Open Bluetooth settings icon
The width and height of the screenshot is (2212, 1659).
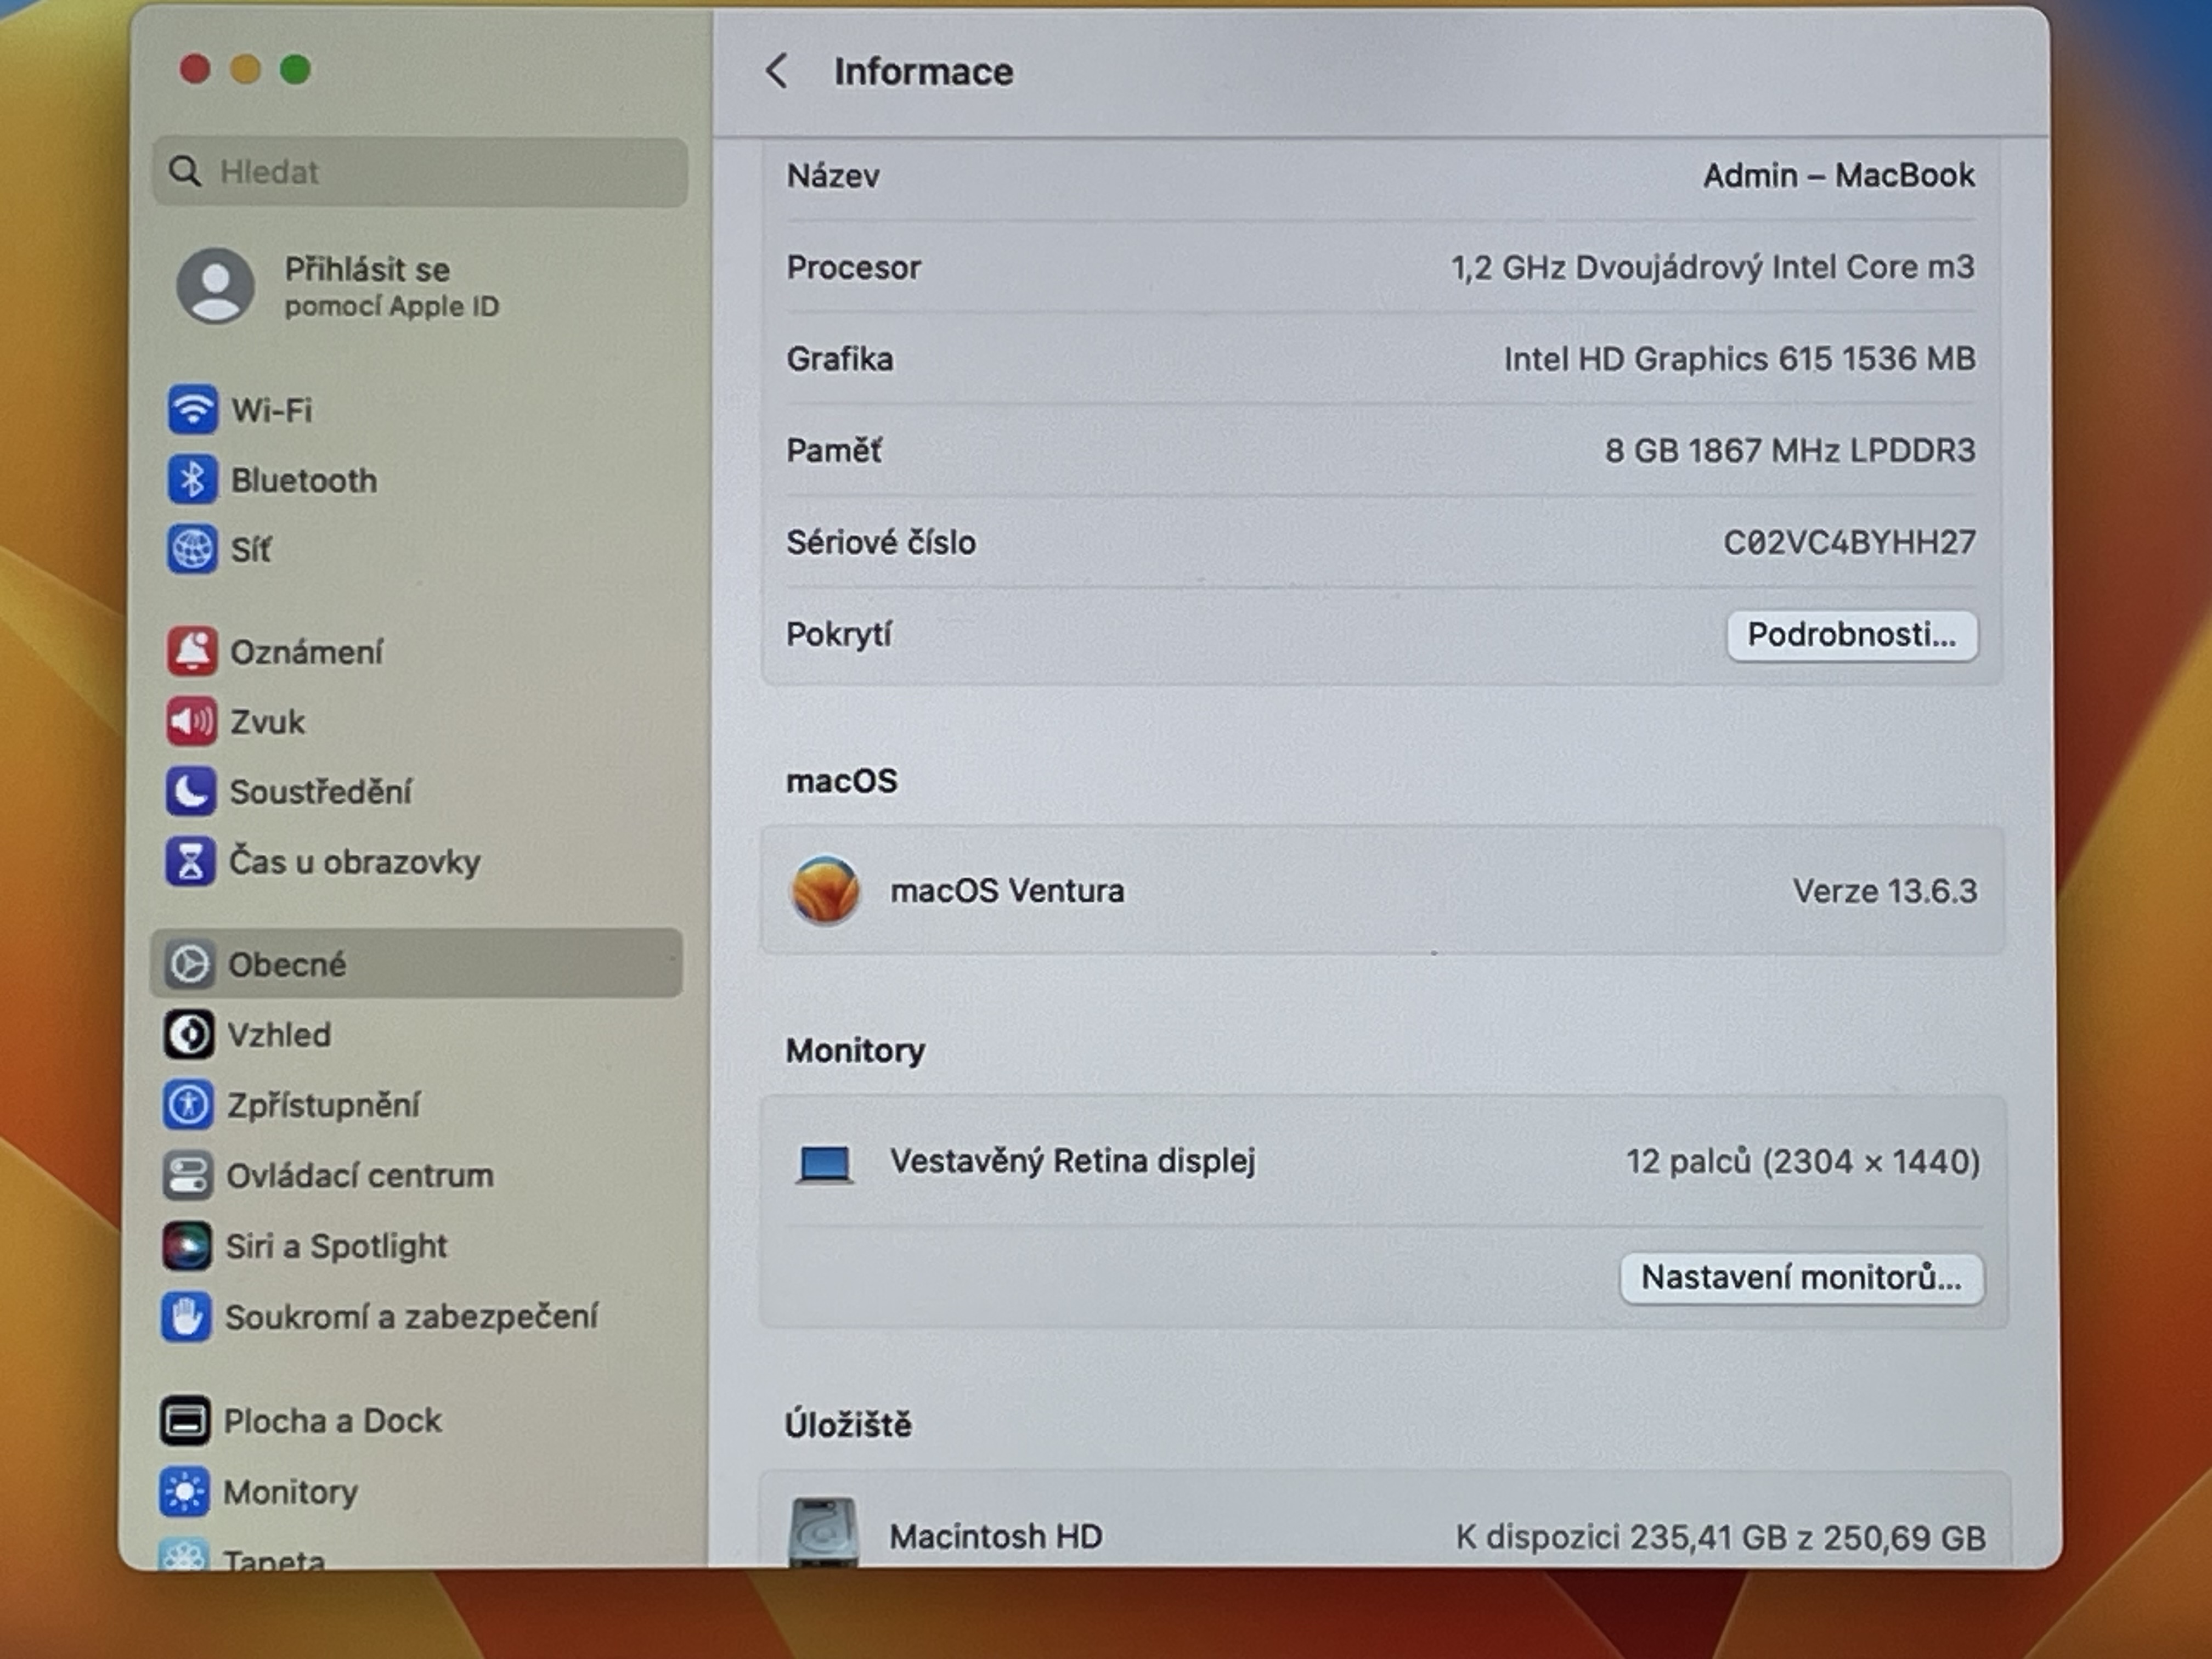pyautogui.click(x=192, y=480)
